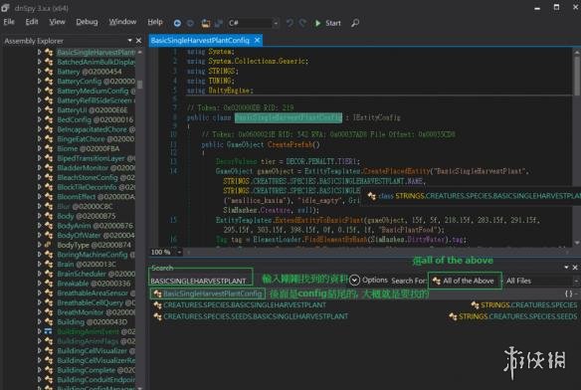Click the BodyType enum icon
Viewport: 581px width, 390px height.
pos(49,245)
